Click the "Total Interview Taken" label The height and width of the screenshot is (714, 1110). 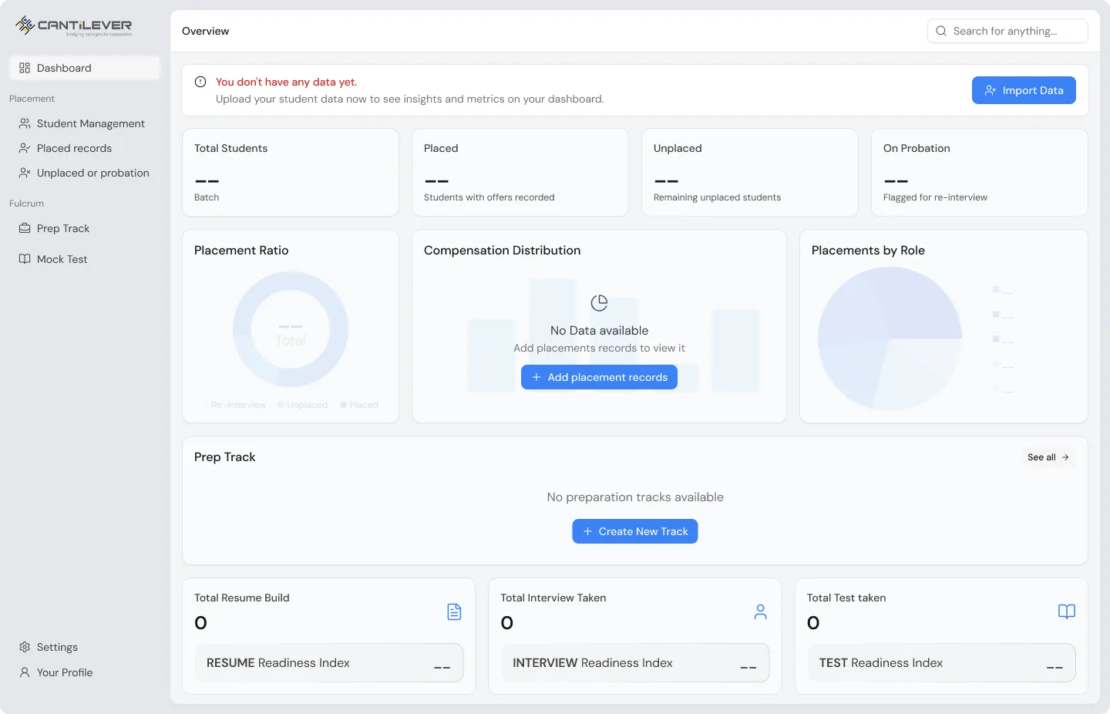point(553,598)
